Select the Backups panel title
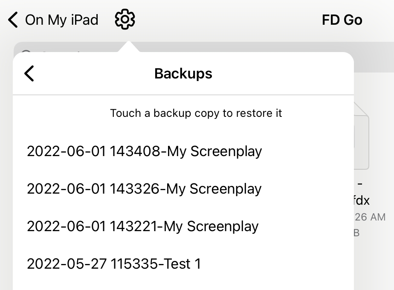394x290 pixels. pyautogui.click(x=183, y=73)
